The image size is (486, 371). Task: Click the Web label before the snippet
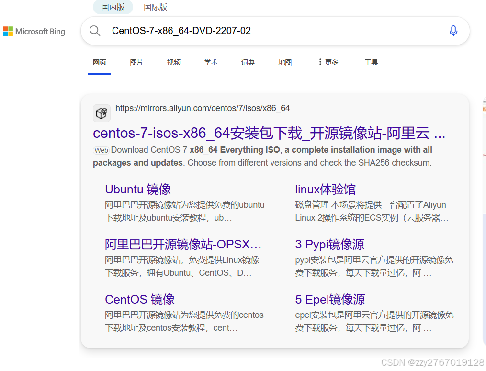[101, 150]
